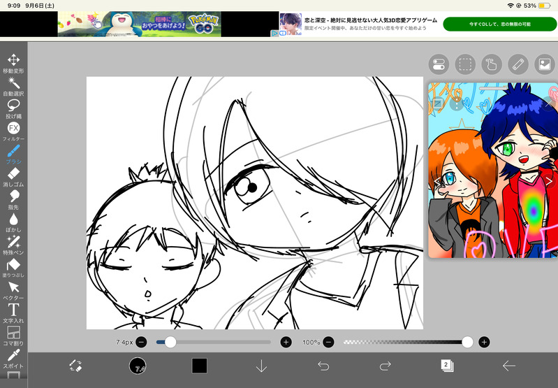Increase brush thickness with plus button
Screen dimensions: 558x388
pos(286,343)
